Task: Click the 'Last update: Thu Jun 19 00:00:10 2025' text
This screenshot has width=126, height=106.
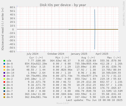Action: pyautogui.click(x=94, y=100)
